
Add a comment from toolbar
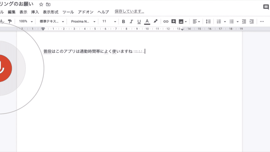click(x=173, y=22)
